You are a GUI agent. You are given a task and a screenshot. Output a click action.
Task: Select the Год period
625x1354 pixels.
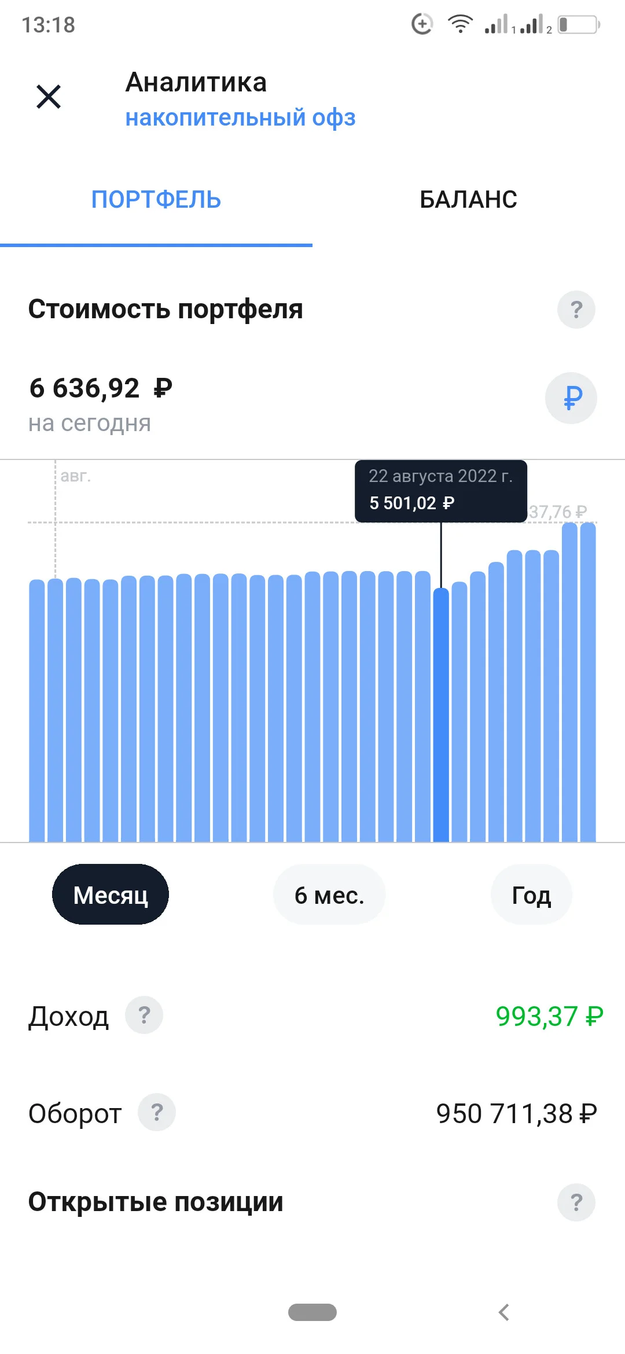tap(531, 895)
